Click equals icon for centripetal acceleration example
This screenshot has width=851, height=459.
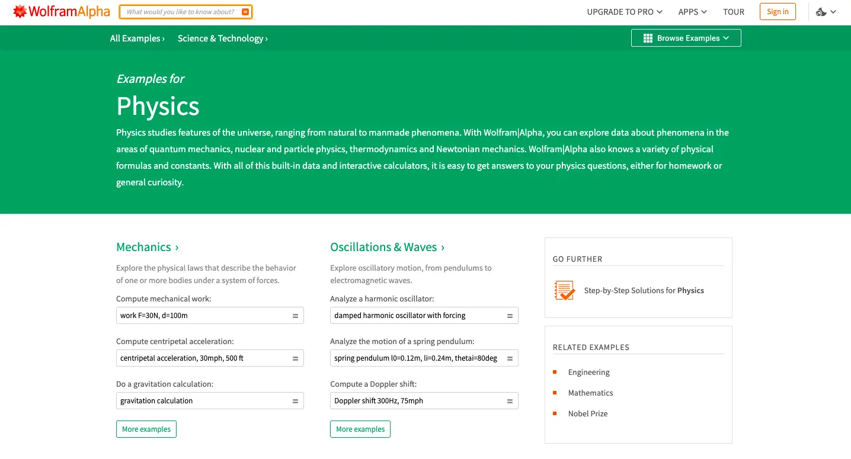[x=295, y=358]
